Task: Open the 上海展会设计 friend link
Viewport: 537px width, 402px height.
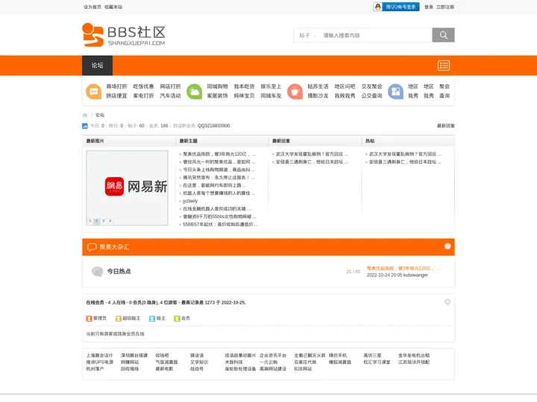Action: [x=99, y=356]
